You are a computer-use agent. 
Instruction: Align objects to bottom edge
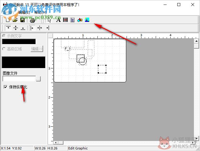pos(23,28)
